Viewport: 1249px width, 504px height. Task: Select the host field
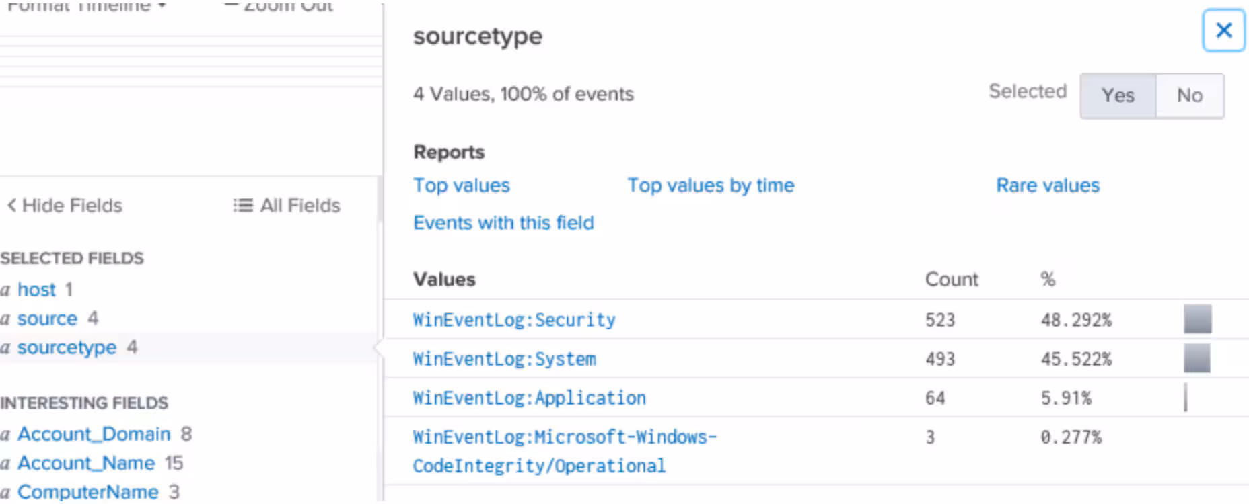pyautogui.click(x=36, y=290)
